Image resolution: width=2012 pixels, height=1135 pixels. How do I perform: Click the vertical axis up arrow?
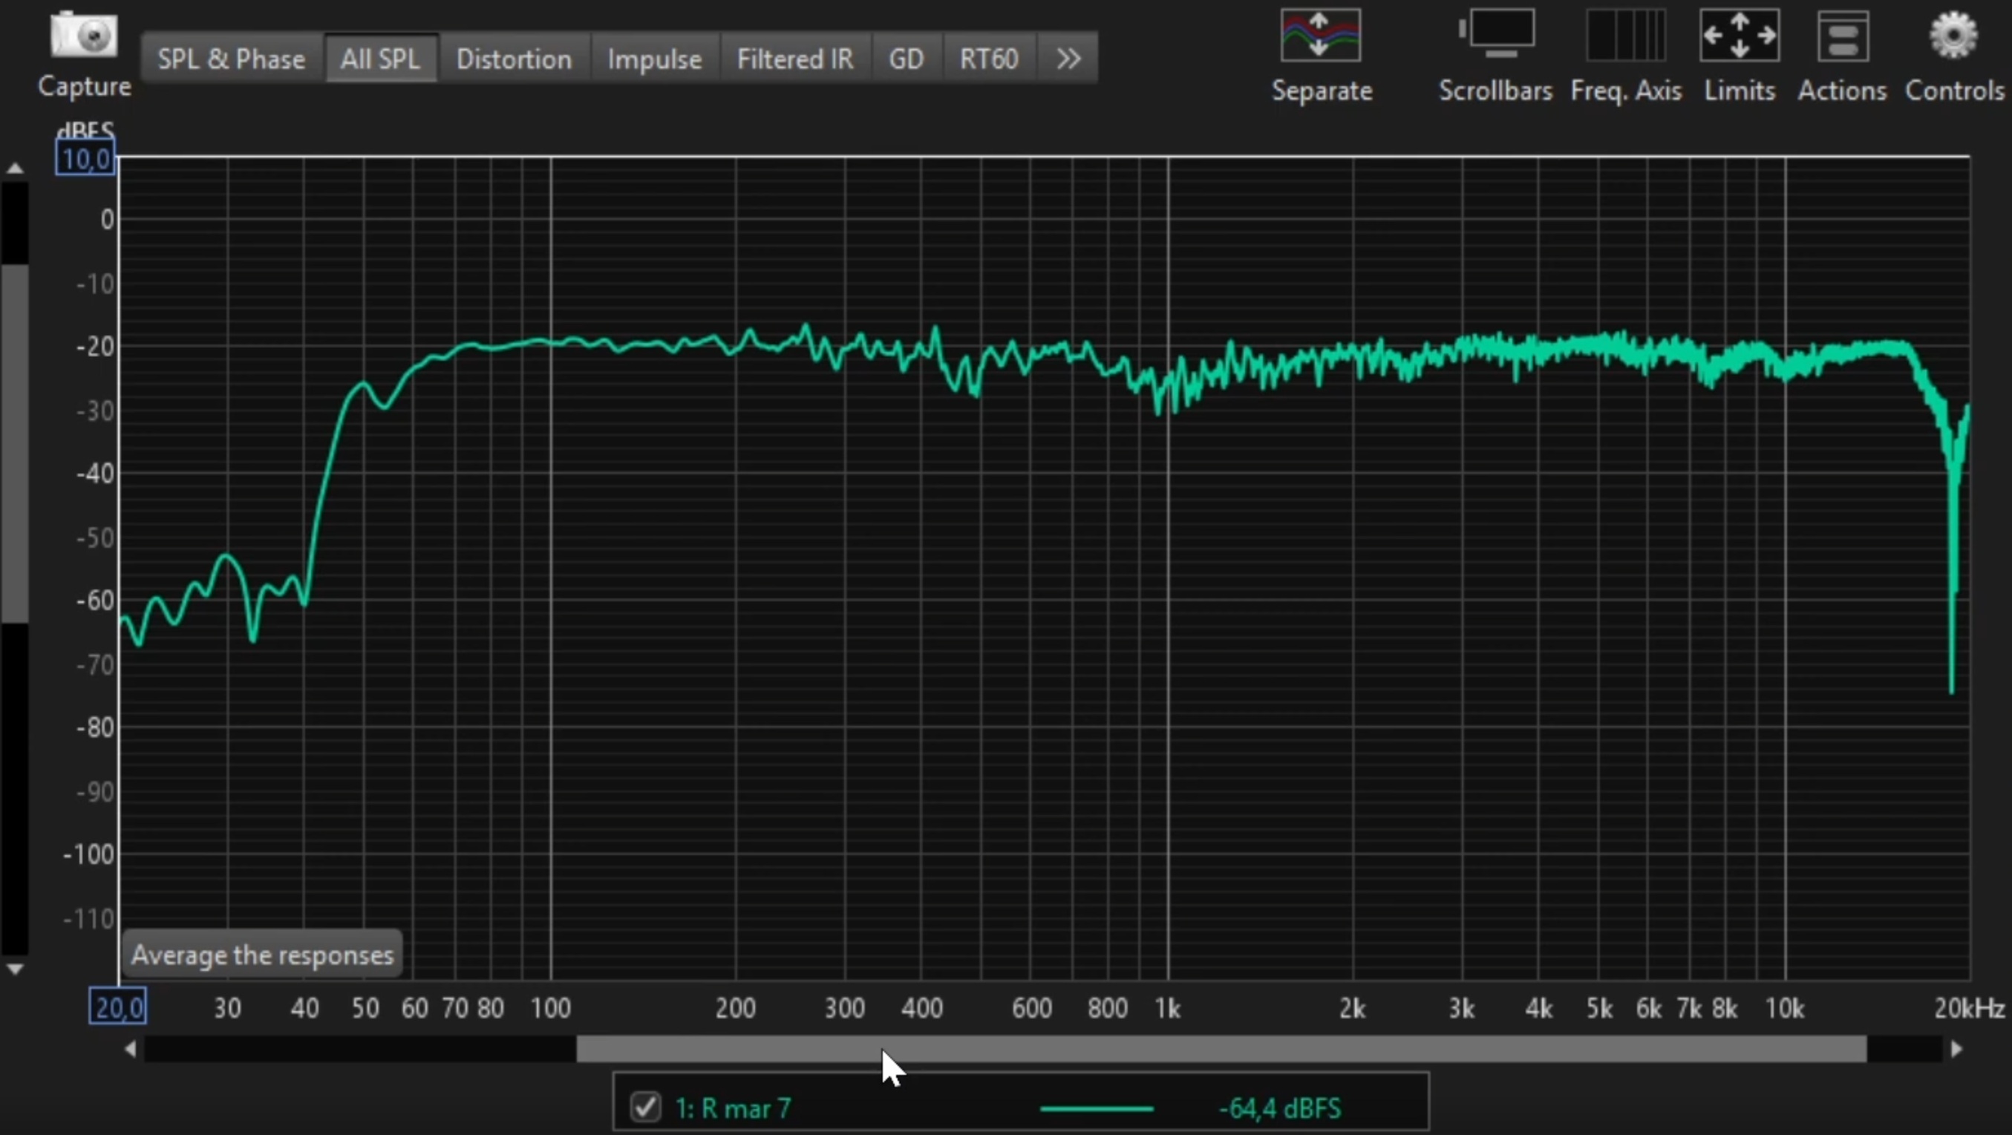coord(15,168)
